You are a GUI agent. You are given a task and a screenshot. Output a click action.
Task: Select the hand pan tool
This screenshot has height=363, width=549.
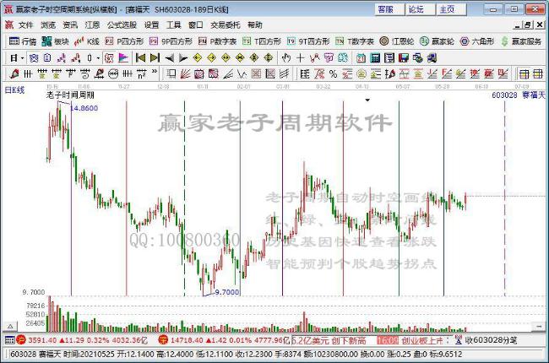[286, 57]
